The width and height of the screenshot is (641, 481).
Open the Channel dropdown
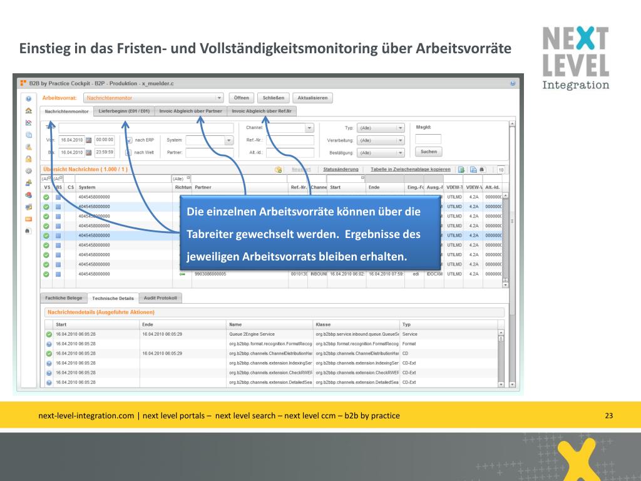[309, 128]
